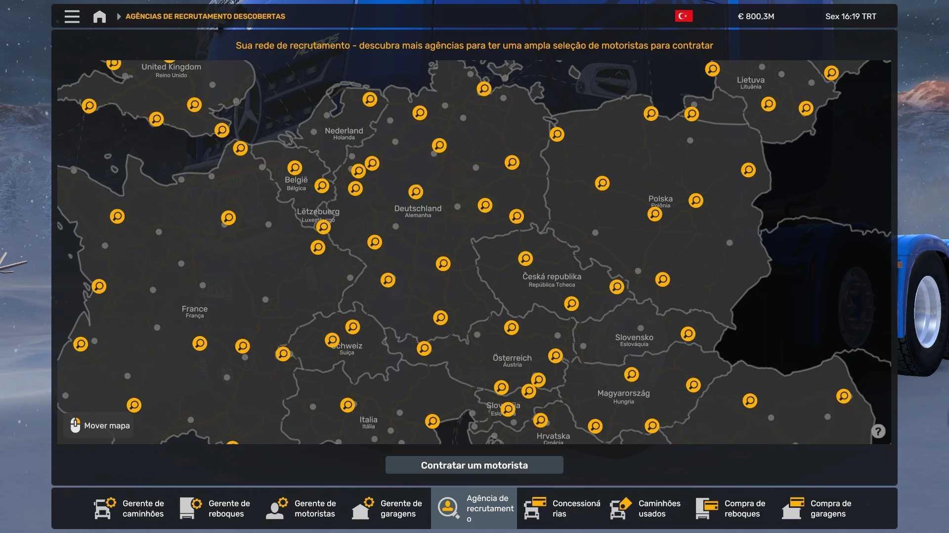The height and width of the screenshot is (533, 949).
Task: Switch to Gerente de motoristas
Action: click(301, 508)
